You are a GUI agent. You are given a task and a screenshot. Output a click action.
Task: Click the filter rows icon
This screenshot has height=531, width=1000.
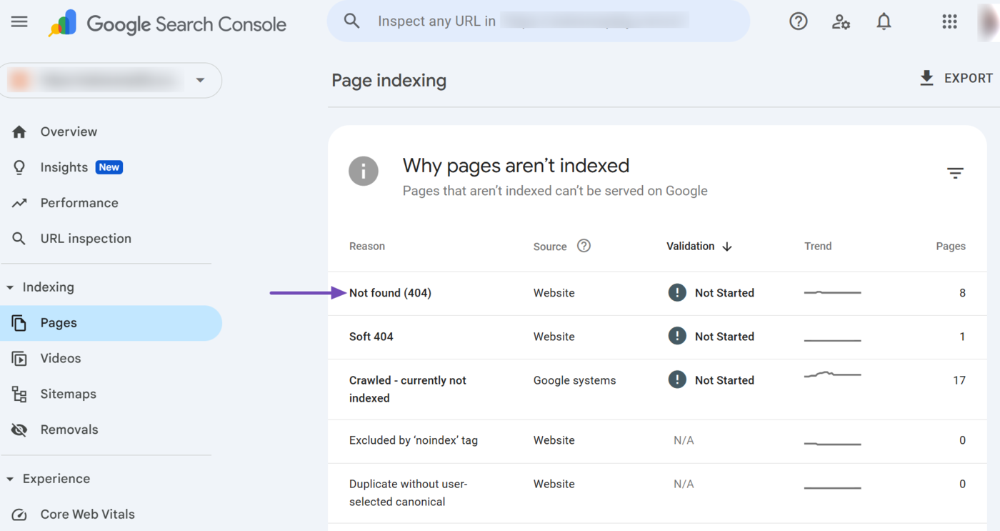click(955, 173)
